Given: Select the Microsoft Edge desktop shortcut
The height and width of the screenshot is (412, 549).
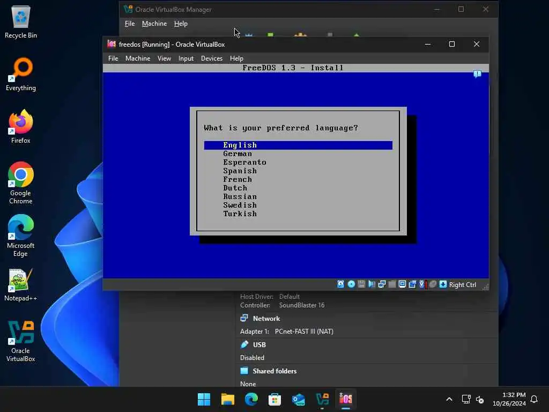Looking at the screenshot, I should [x=21, y=236].
